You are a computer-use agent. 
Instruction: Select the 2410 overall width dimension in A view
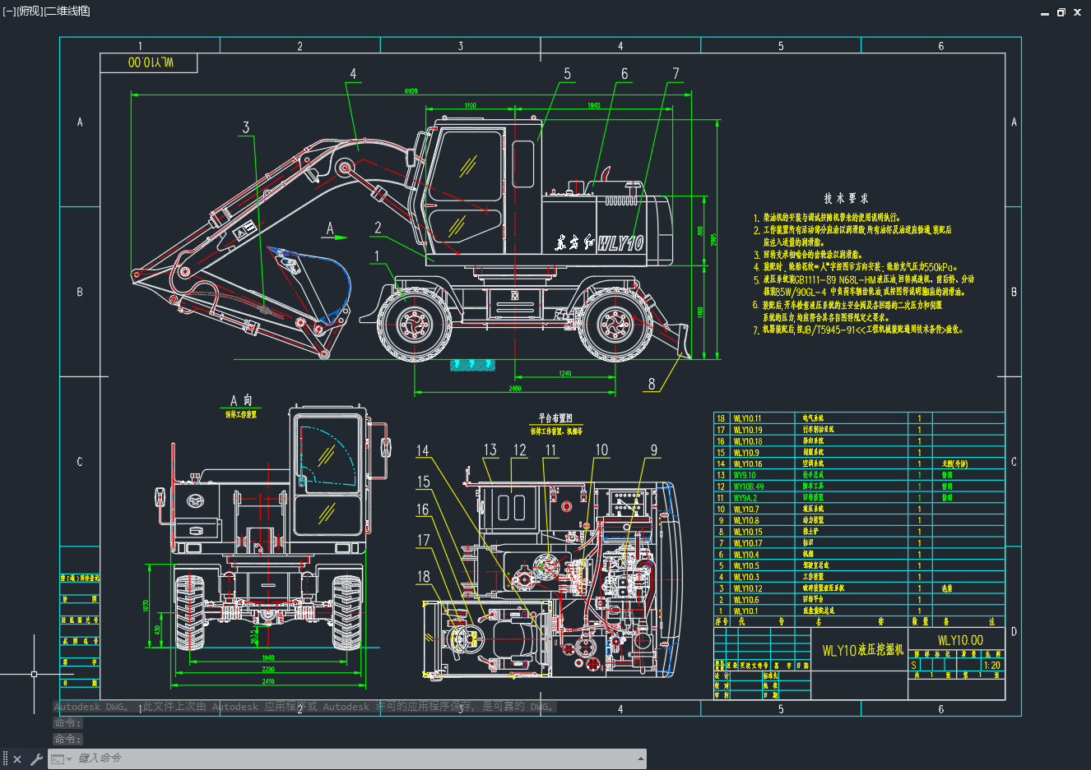pyautogui.click(x=268, y=681)
